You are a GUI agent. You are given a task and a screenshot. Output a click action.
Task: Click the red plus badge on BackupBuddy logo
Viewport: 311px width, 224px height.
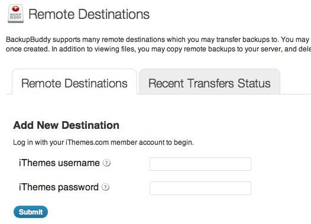coord(15,9)
